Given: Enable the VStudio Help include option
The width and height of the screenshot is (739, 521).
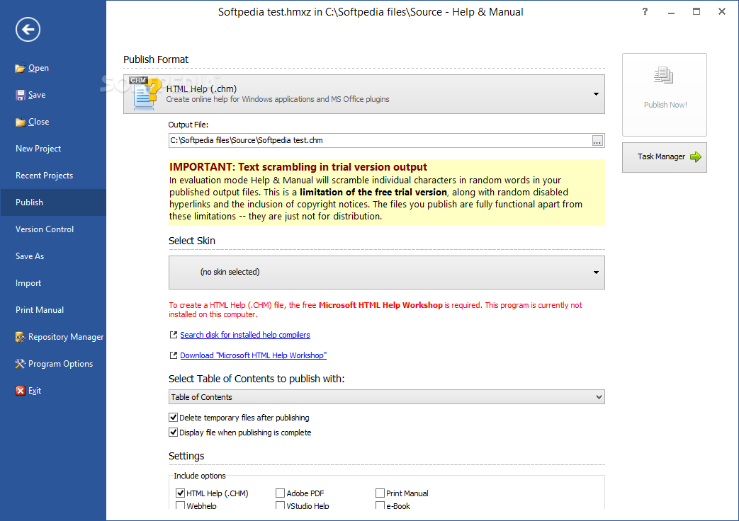Looking at the screenshot, I should coord(281,505).
